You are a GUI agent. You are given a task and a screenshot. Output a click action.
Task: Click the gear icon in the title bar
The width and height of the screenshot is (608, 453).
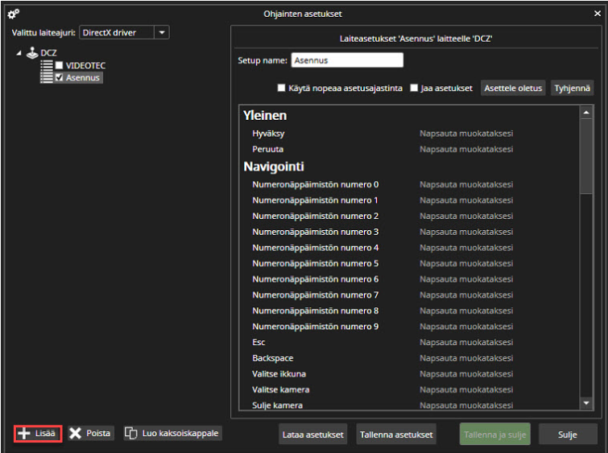(13, 14)
